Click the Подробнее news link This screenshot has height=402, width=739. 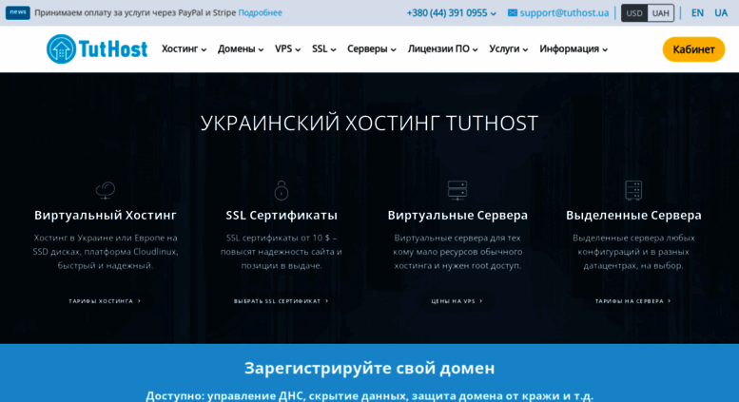[x=261, y=12]
